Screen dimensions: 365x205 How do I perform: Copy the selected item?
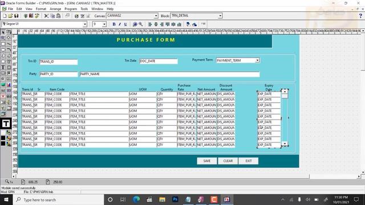coord(52,16)
